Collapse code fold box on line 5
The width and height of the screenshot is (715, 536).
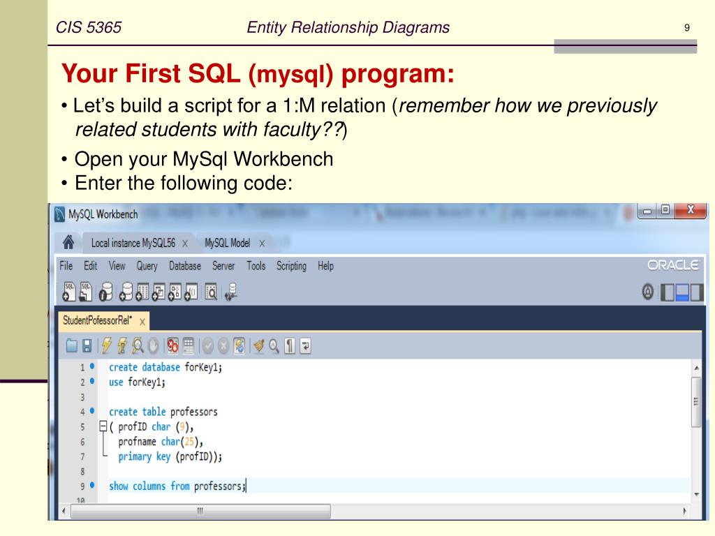point(103,426)
